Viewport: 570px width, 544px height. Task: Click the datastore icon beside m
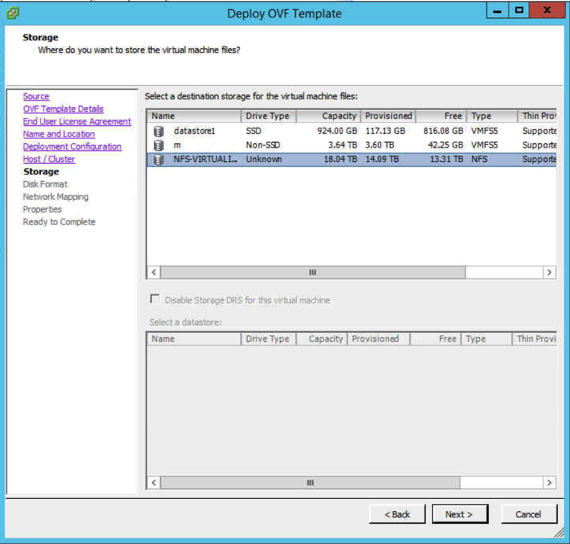coord(158,145)
